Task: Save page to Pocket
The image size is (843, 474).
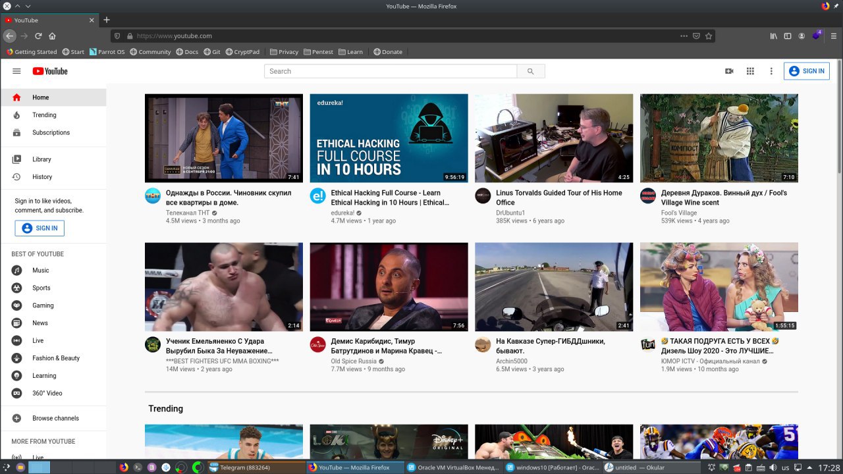Action: coord(696,36)
